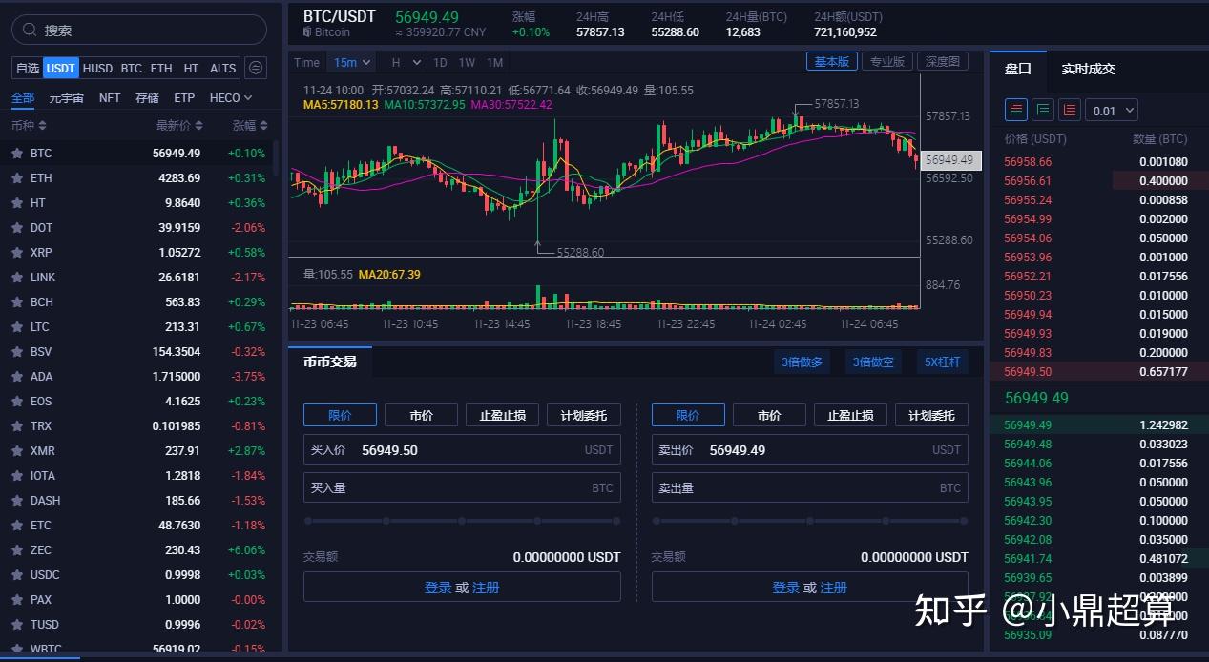Screen dimensions: 1209x662
Task: Click ask price 56958.66 in order book
Action: (1028, 162)
